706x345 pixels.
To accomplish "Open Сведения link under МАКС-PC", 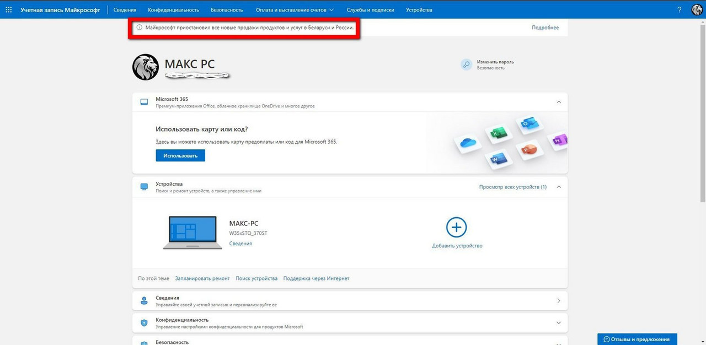I will (240, 243).
